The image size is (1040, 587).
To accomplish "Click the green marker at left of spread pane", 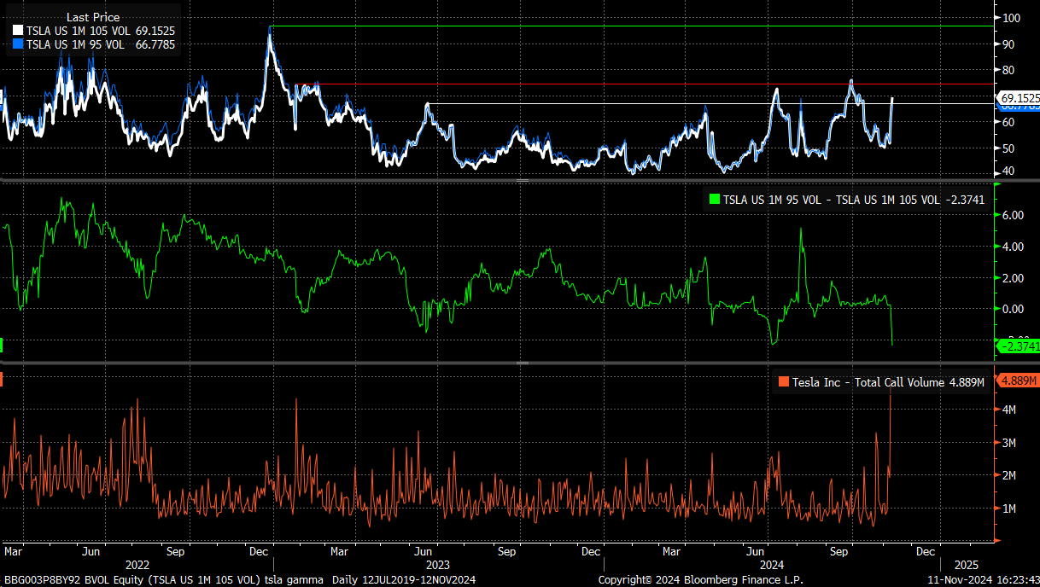I will click(x=2, y=346).
